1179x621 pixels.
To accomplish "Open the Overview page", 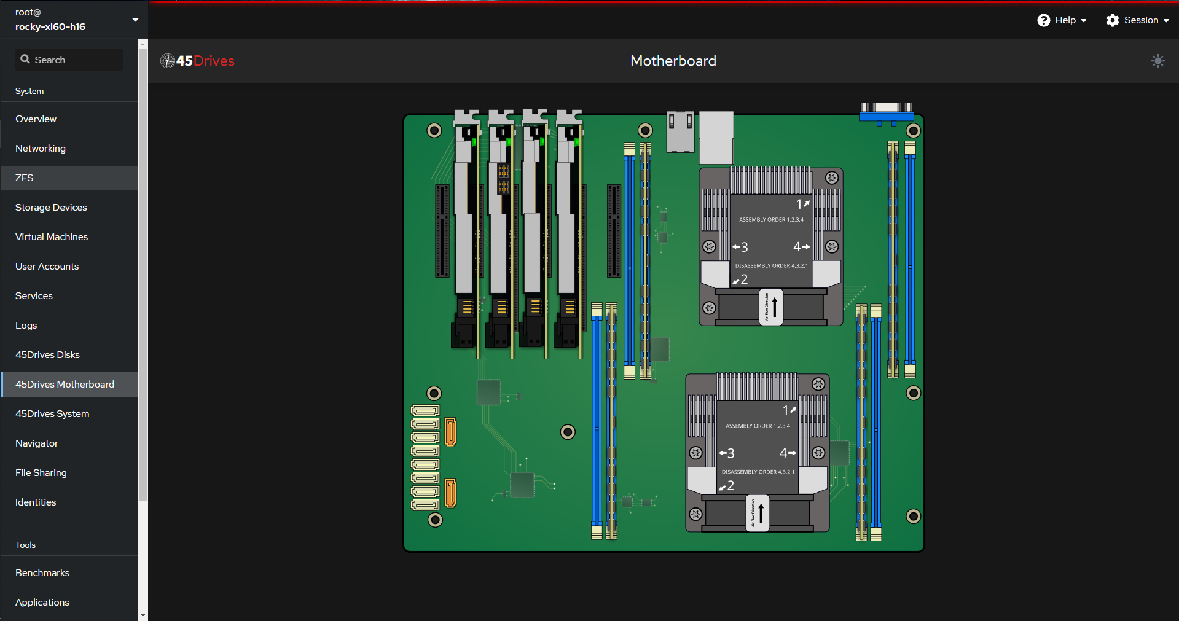I will point(69,119).
